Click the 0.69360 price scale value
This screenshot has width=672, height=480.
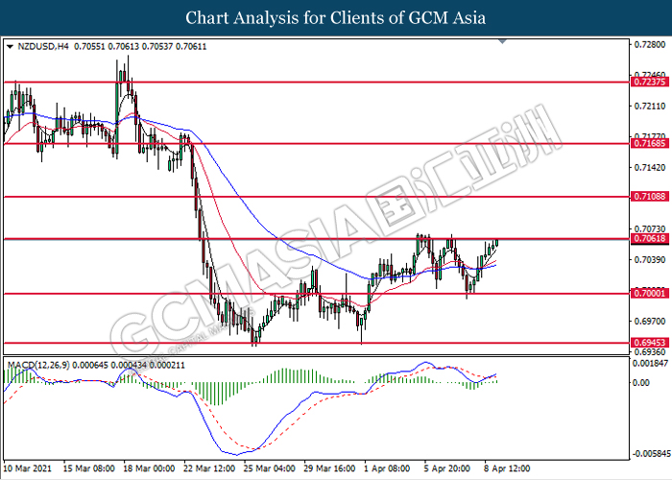tap(650, 351)
